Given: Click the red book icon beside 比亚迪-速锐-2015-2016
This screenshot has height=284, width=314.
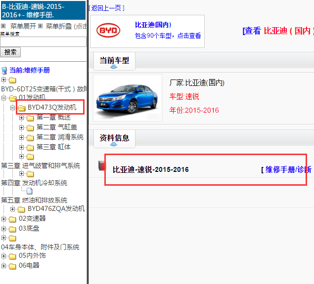Looking at the screenshot, I should (x=101, y=165).
